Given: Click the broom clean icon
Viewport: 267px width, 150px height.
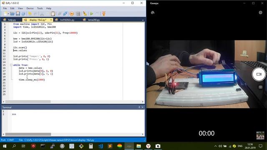Looking at the screenshot, I should pyautogui.click(x=85, y=14).
